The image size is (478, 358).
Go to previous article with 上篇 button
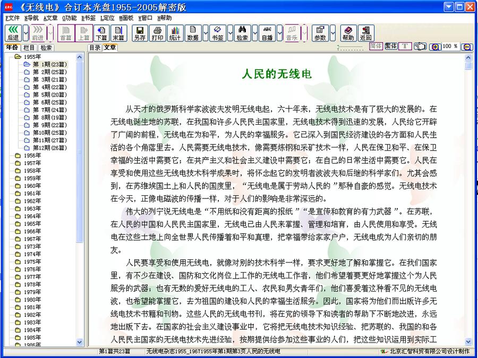(84, 33)
